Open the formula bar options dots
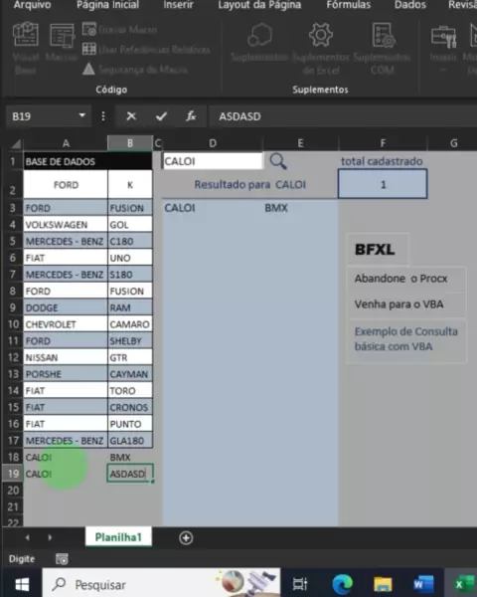 pos(103,116)
